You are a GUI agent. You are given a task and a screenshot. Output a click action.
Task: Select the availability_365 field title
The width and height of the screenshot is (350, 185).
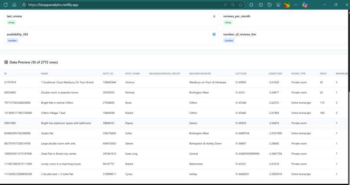coord(17,34)
